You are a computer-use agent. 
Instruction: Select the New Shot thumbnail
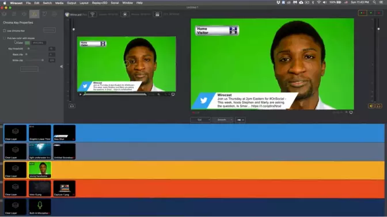click(x=64, y=133)
